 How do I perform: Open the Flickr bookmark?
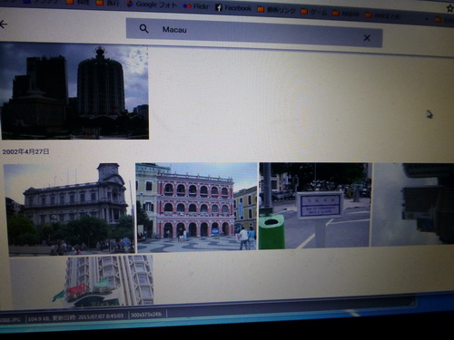195,6
